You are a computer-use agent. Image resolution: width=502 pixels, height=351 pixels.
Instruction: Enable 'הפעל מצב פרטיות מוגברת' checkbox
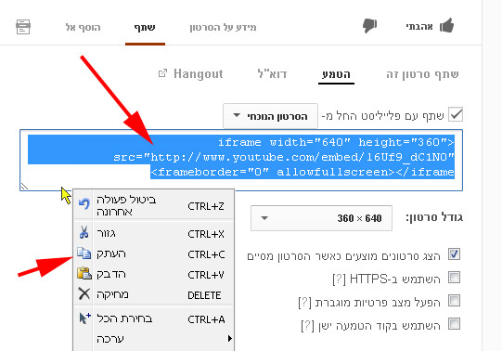(x=454, y=301)
